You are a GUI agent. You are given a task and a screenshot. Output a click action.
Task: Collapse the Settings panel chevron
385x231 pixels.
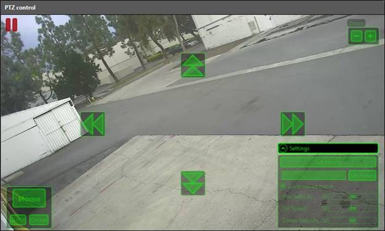tap(283, 148)
